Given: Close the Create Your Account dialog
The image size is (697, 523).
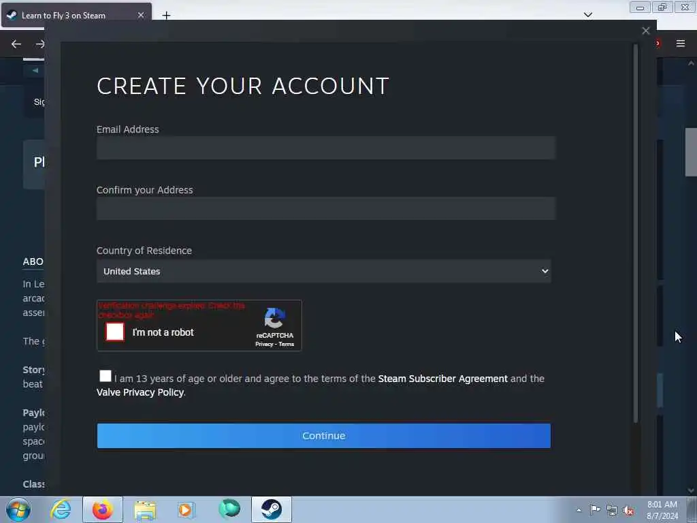Looking at the screenshot, I should click(x=646, y=31).
